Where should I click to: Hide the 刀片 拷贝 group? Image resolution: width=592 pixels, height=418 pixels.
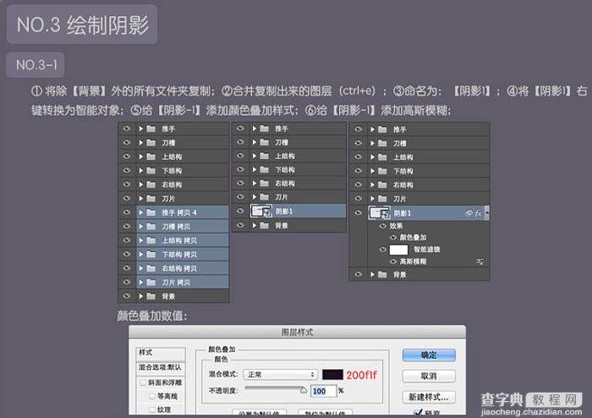pyautogui.click(x=127, y=283)
